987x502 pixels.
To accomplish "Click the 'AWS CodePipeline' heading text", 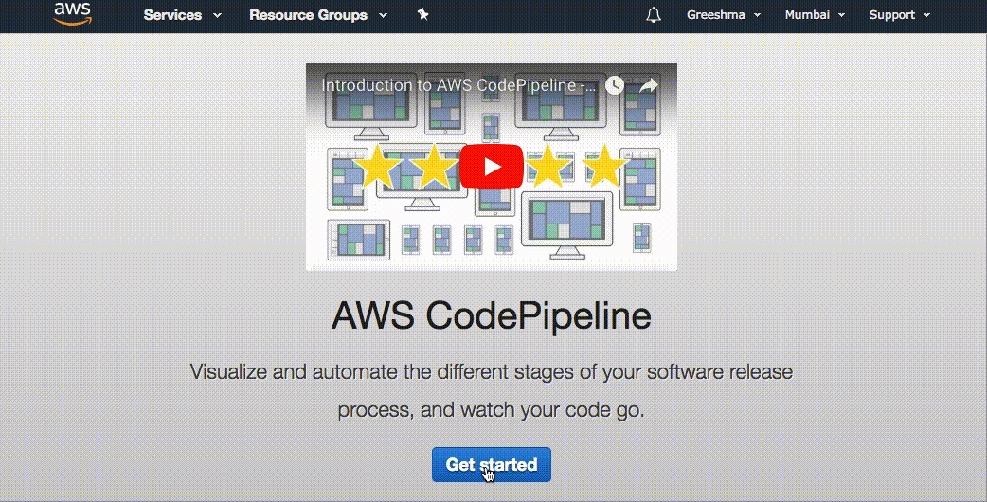I will [491, 314].
